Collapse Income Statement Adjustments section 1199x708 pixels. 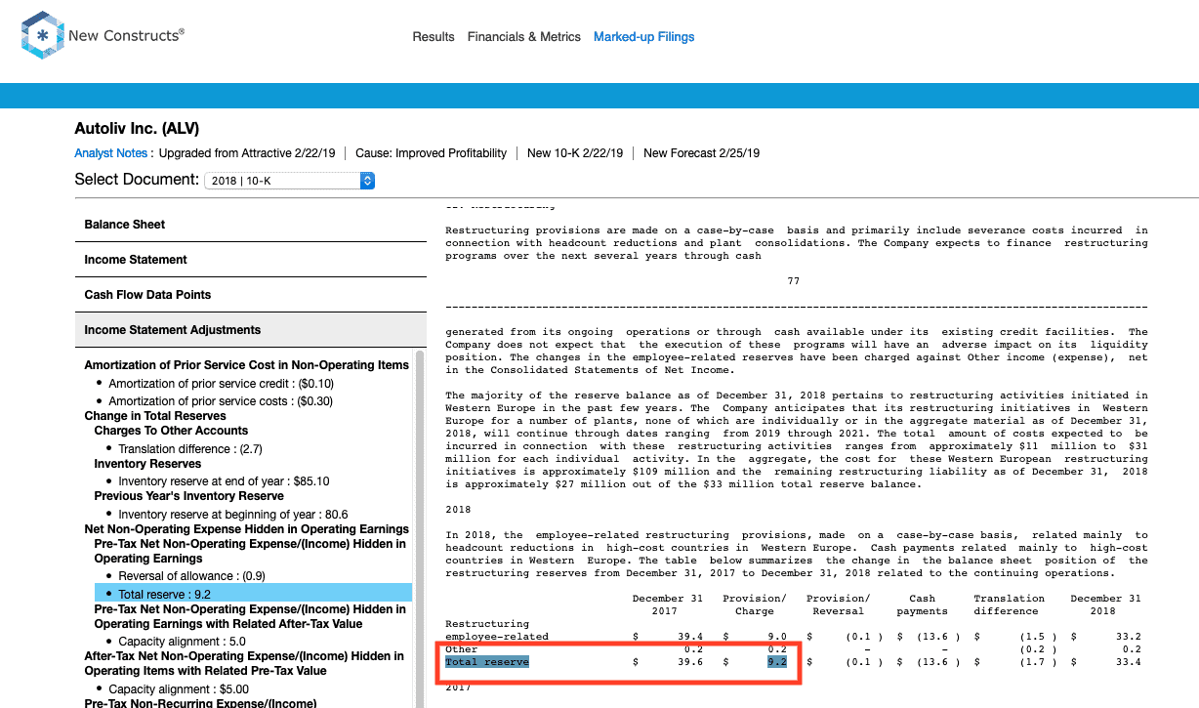click(x=251, y=330)
